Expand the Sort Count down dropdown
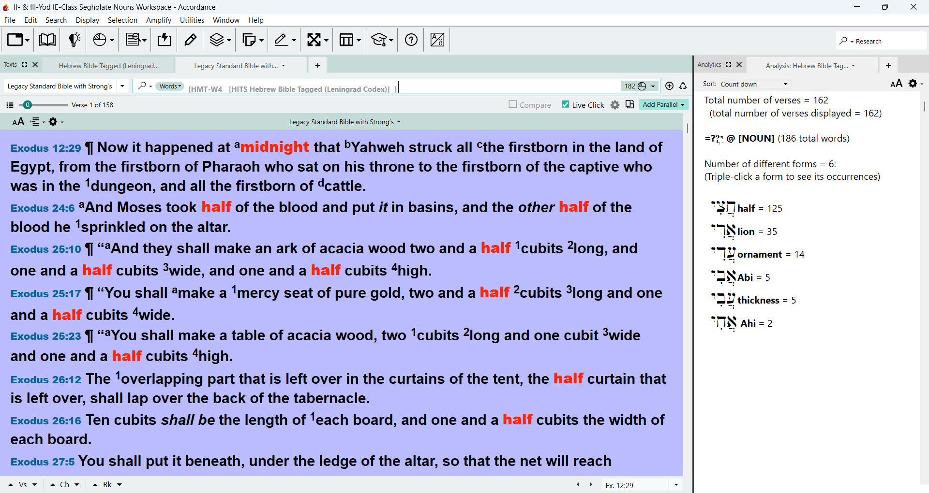Viewport: 929px width, 493px height. (x=754, y=84)
